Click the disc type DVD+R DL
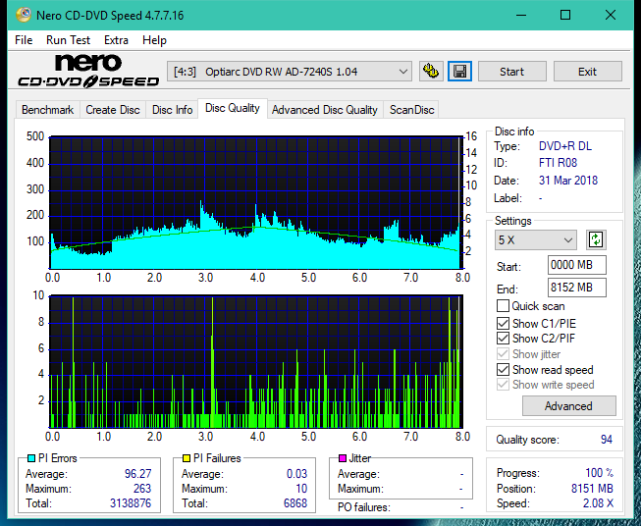The width and height of the screenshot is (641, 526). 565,146
